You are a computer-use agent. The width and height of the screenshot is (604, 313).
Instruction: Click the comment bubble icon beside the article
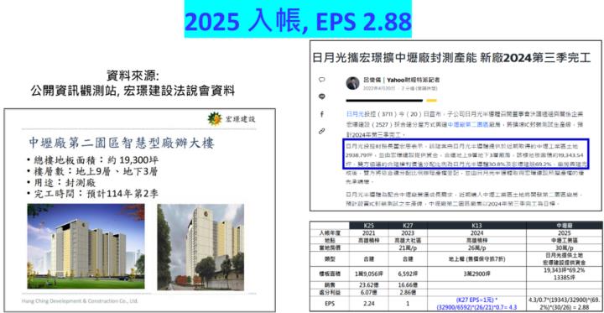click(321, 80)
